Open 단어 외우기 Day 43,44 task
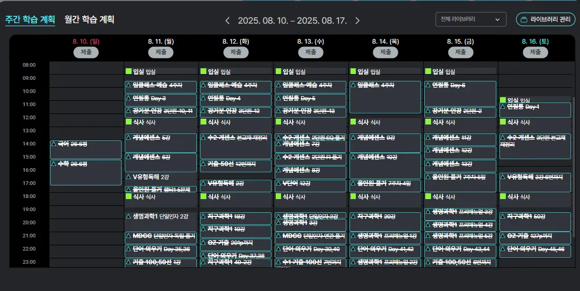Screen dimensions: 580x291 pyautogui.click(x=460, y=251)
